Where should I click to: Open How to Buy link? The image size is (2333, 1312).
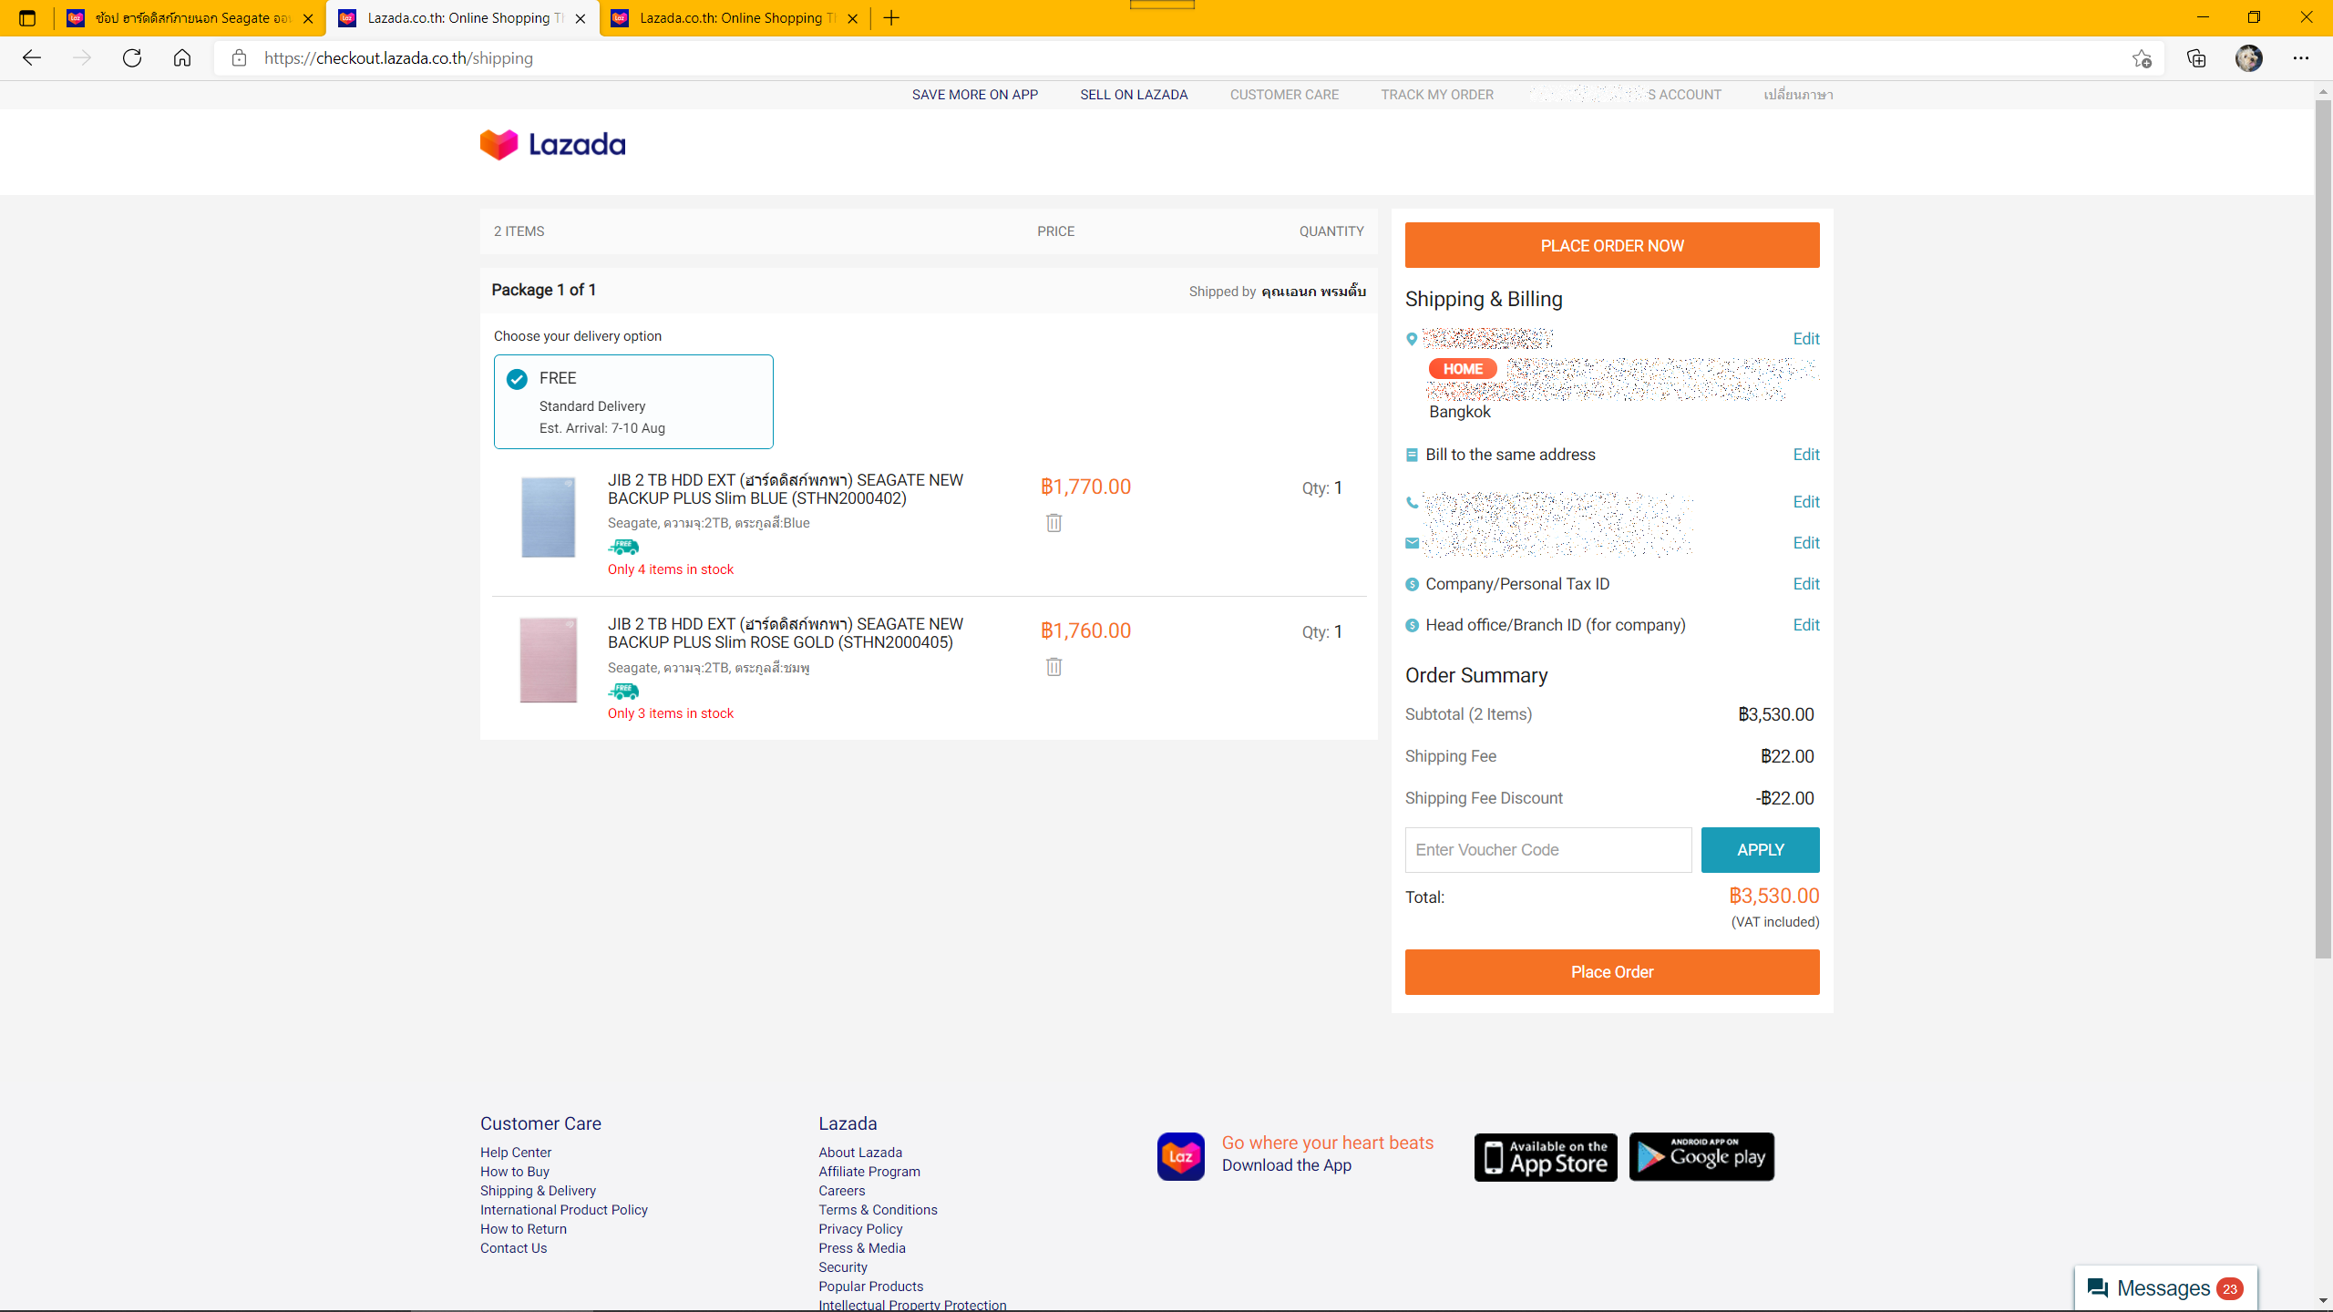pos(515,1172)
